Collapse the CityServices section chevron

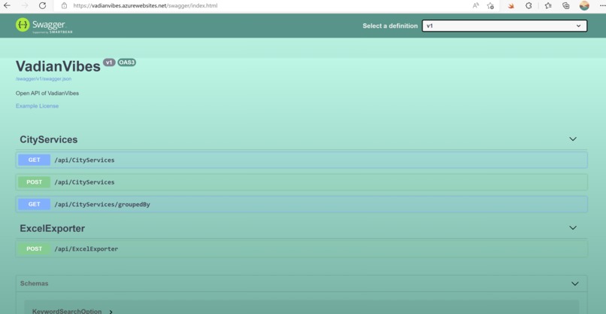573,139
